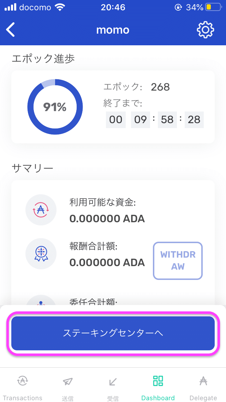Image resolution: width=226 pixels, height=402 pixels.
Task: Select the medal rewards icon next to 報酬合計額
Action: [x=41, y=254]
